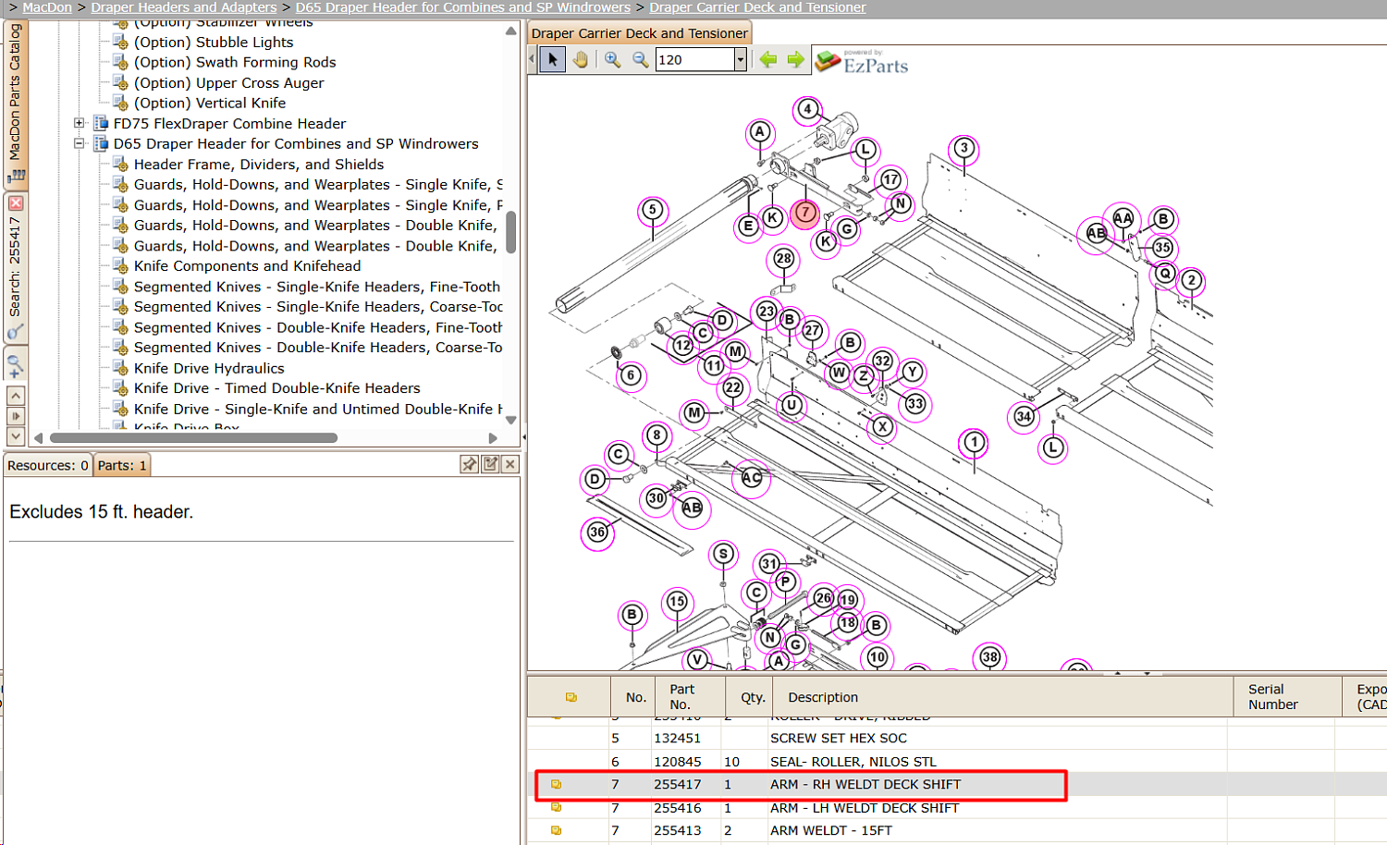This screenshot has height=845, width=1387.
Task: Click the note icon column header
Action: click(x=571, y=697)
